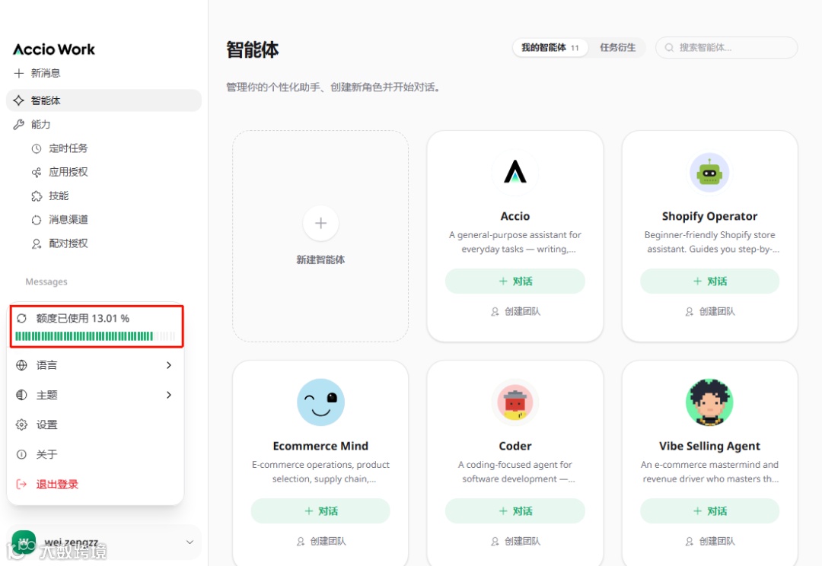This screenshot has width=822, height=566.
Task: Click the Accio Work logo text
Action: coord(54,49)
